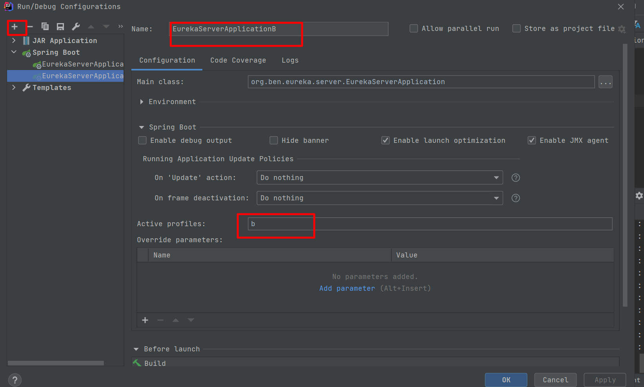
Task: Cancel the Run/Debug Configurations dialog
Action: click(555, 380)
